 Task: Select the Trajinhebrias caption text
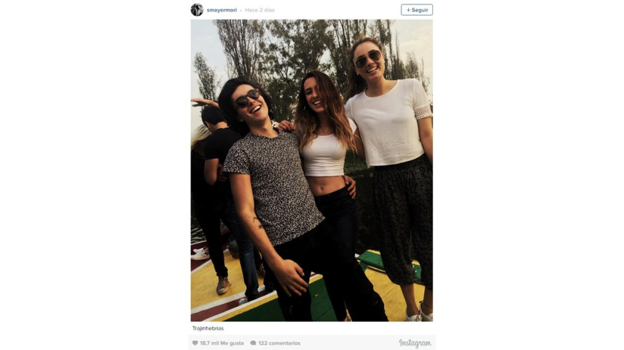(x=208, y=328)
